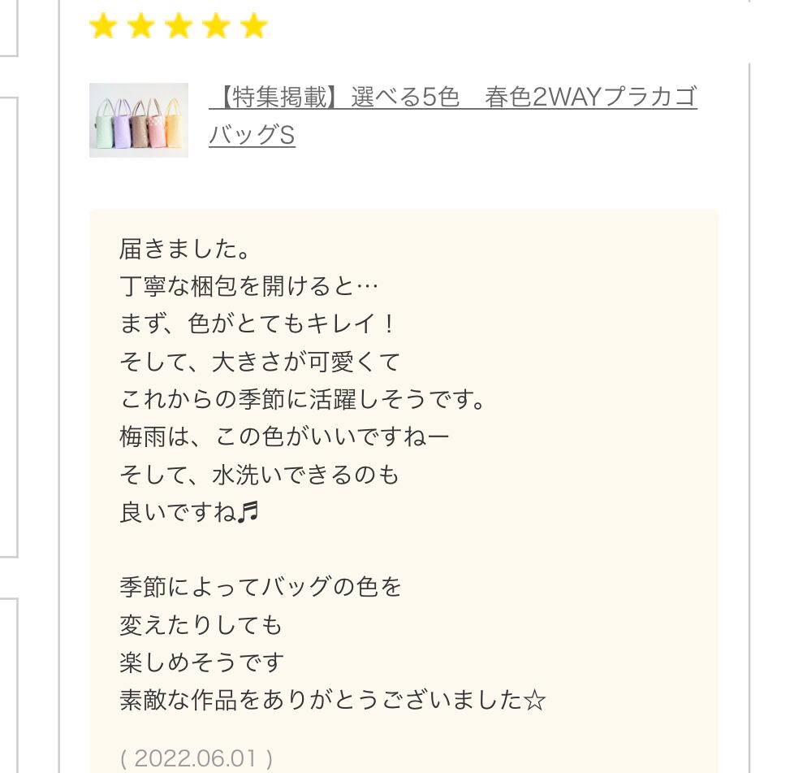Open the pastel basket bags product thumbnail
The height and width of the screenshot is (773, 790).
[139, 119]
